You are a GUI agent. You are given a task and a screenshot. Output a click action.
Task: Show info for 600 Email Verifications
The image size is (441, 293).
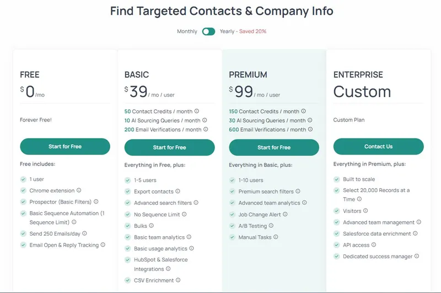pyautogui.click(x=310, y=129)
